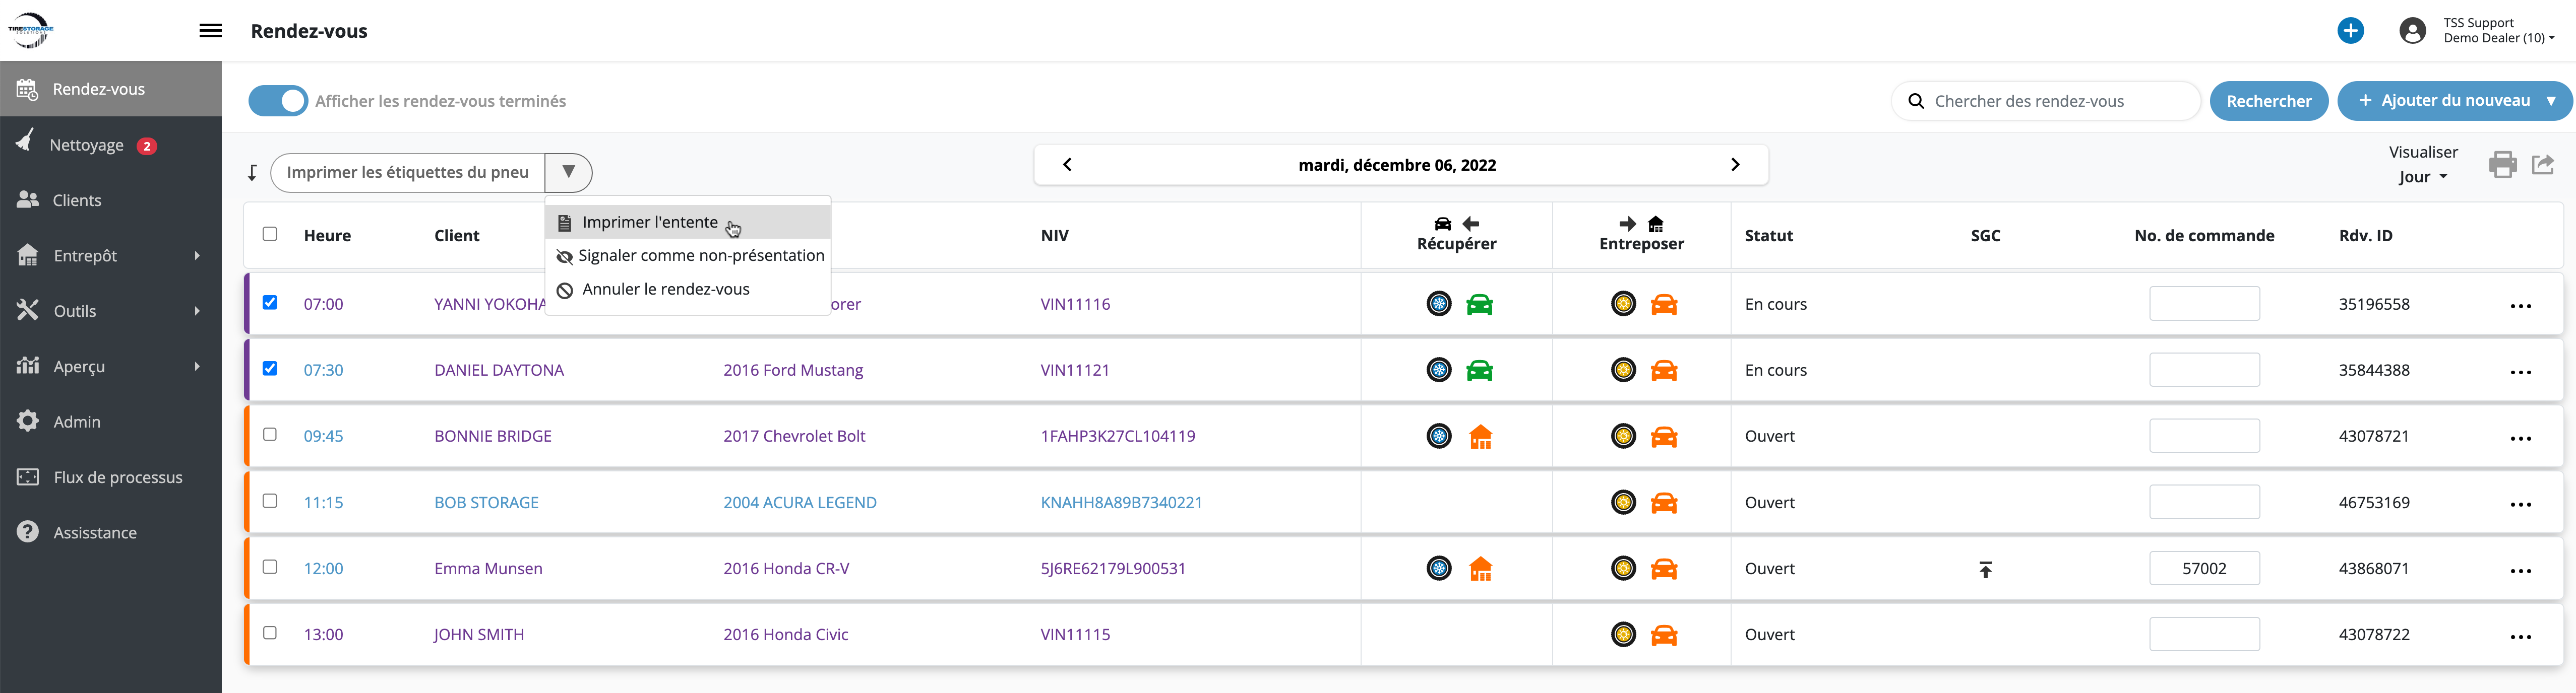The width and height of the screenshot is (2576, 693).
Task: Uncheck the 07:30 DANIEL DAYTONA checkbox
Action: click(x=270, y=369)
